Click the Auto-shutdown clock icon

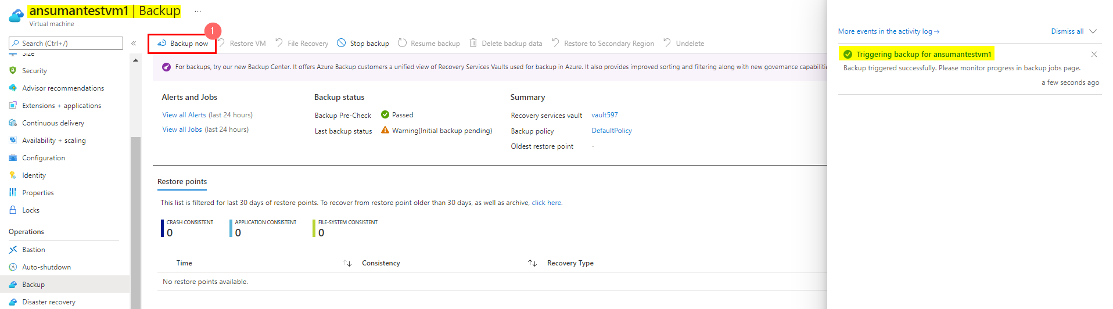point(13,267)
